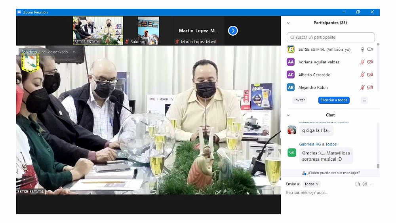Open the chat more options ellipsis
396x223 pixels.
pos(372,184)
